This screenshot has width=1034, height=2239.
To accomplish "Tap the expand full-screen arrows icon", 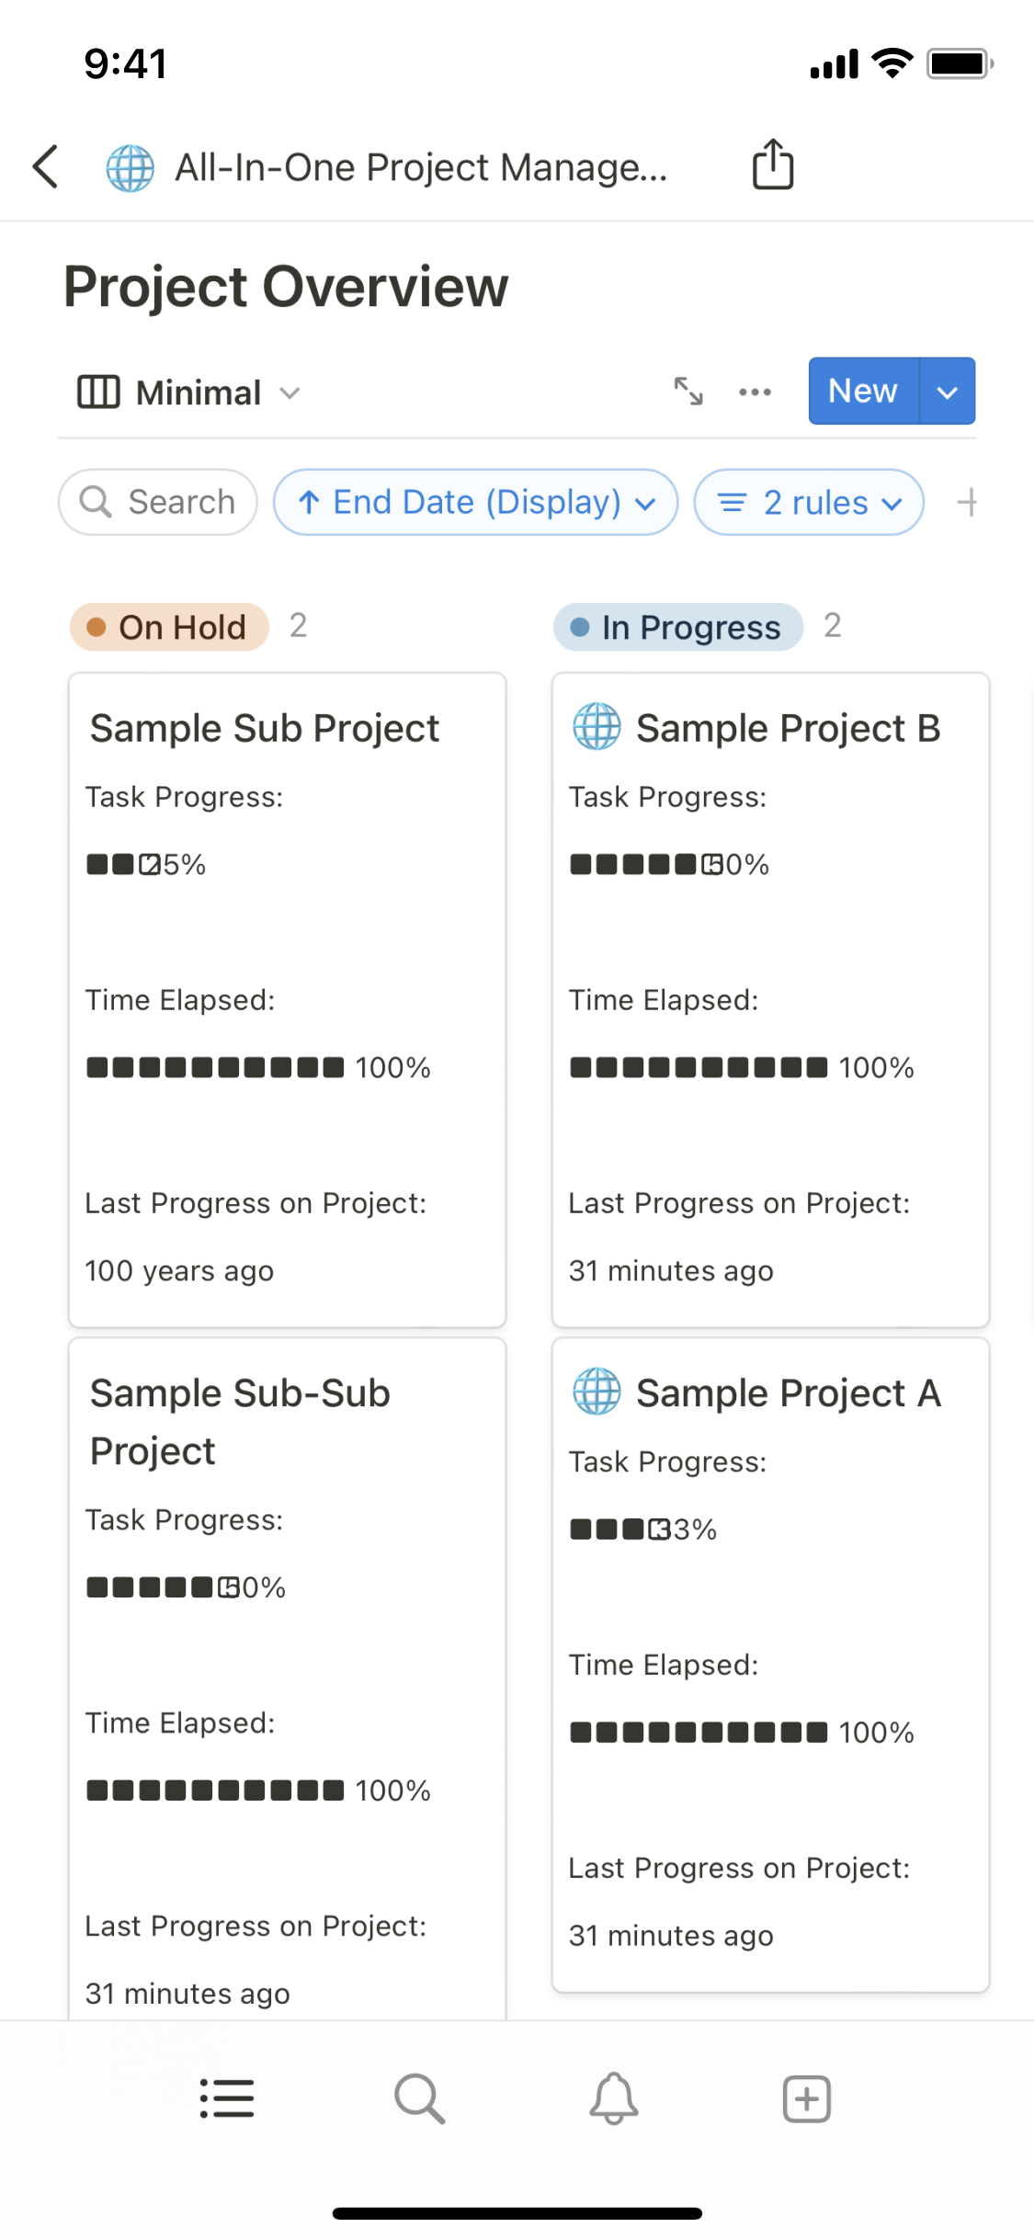I will [x=688, y=392].
